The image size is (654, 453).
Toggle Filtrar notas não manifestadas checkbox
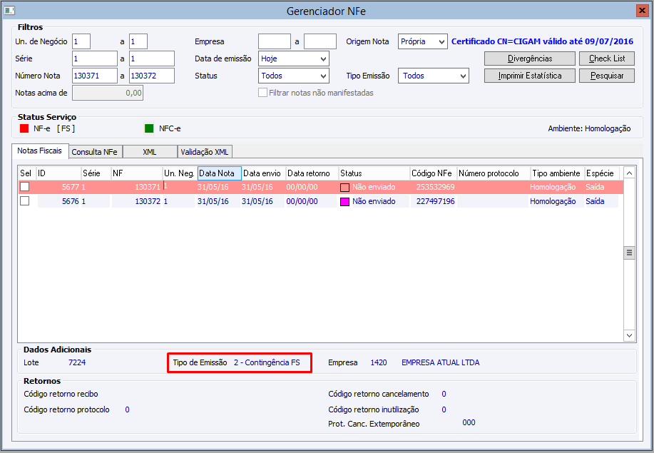[x=262, y=93]
